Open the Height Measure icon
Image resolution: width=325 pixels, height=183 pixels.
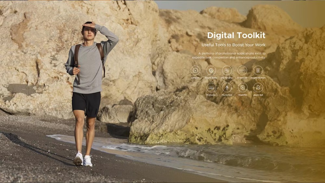click(x=258, y=70)
